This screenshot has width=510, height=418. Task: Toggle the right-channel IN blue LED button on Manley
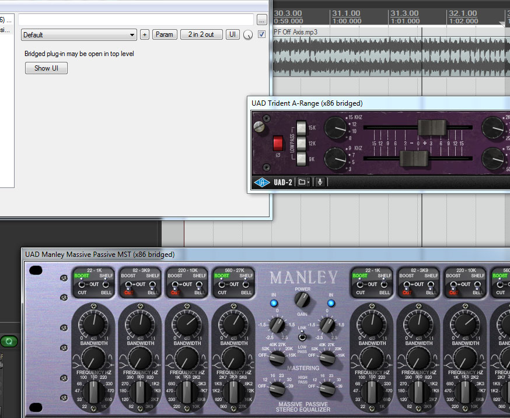point(331,303)
